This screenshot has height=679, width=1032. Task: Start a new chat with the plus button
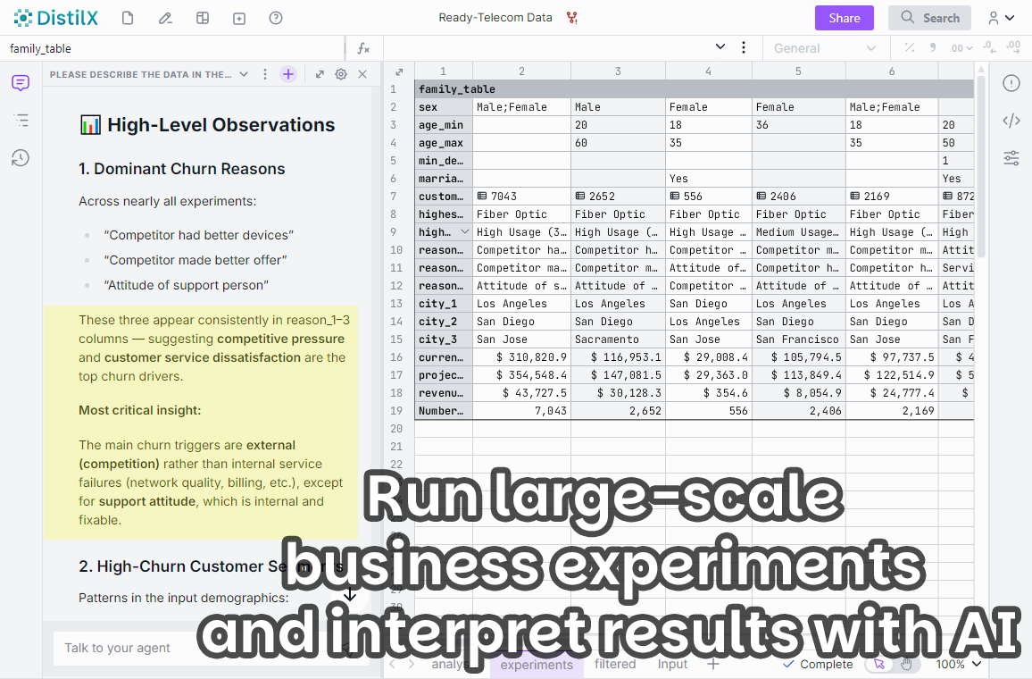click(287, 74)
